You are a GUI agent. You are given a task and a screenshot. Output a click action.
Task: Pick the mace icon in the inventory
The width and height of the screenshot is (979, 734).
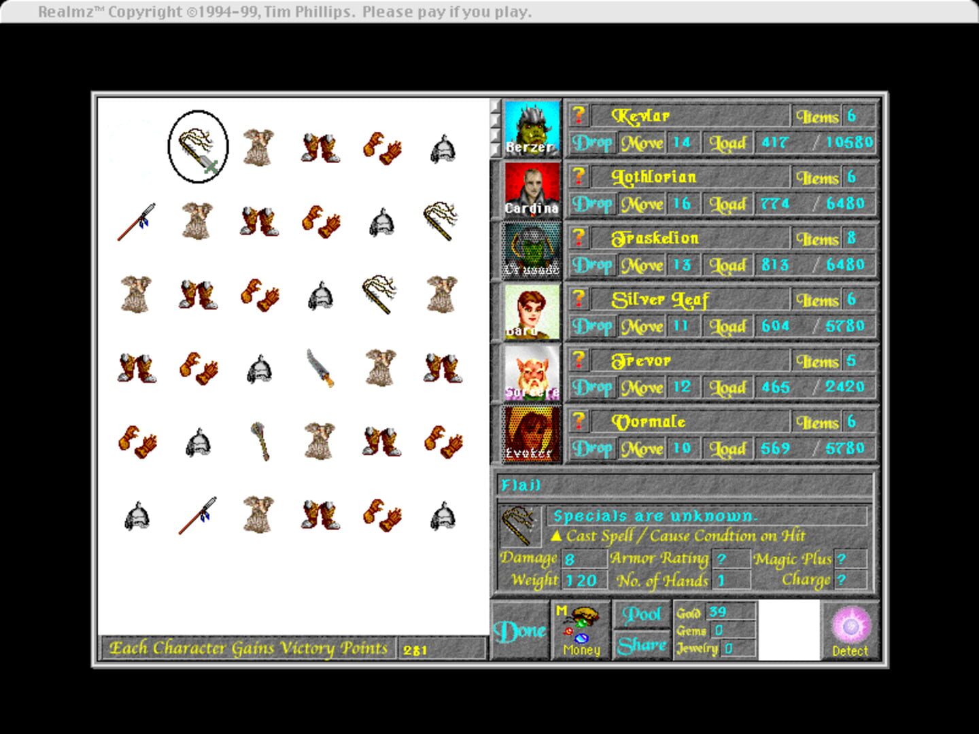pos(260,442)
